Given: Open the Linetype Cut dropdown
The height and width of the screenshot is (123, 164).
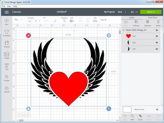Looking at the screenshot, I should point(32,21).
